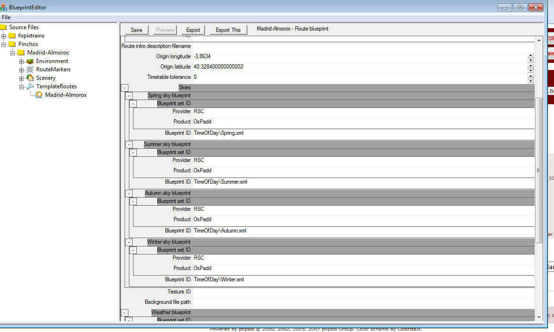Image resolution: width=554 pixels, height=332 pixels.
Task: Click the Save button
Action: [136, 30]
